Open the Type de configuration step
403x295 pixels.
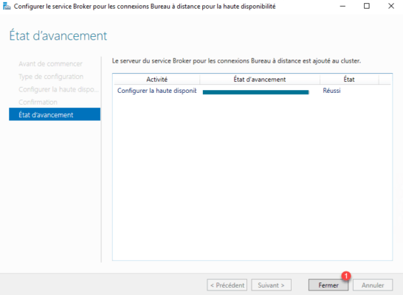point(51,77)
